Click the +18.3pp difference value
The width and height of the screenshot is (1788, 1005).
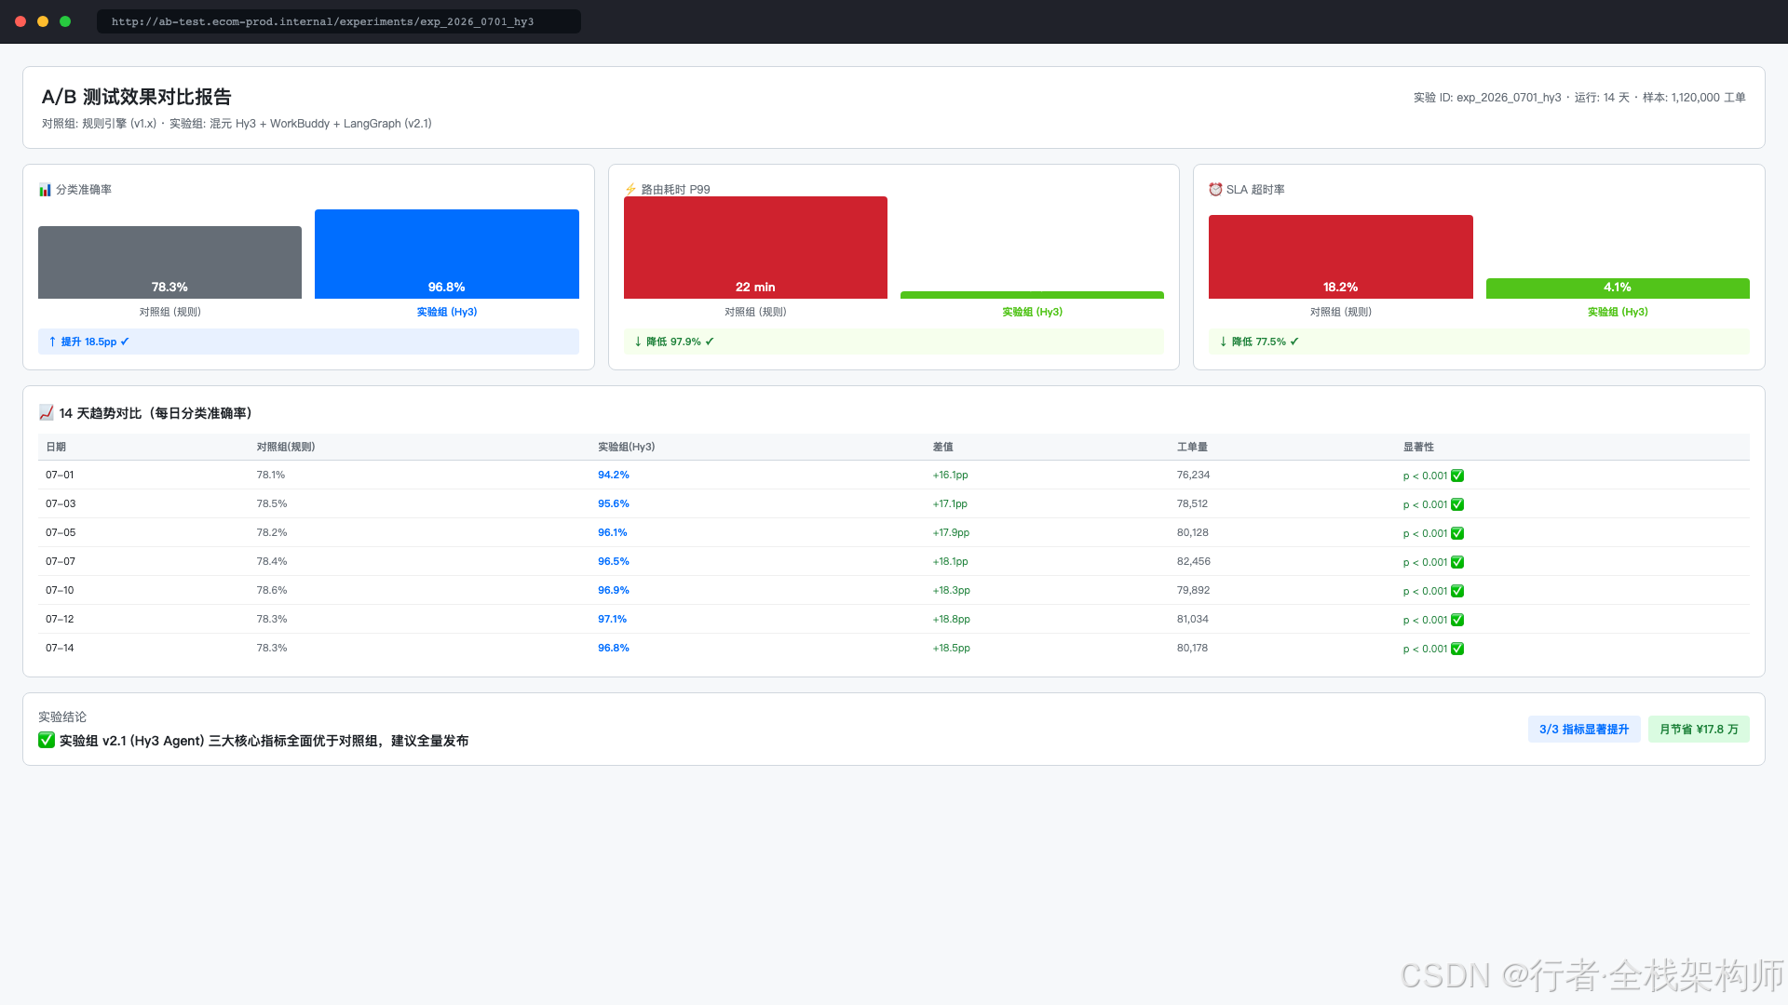tap(951, 590)
